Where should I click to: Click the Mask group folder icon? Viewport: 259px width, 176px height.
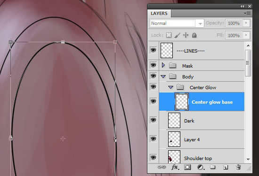[x=173, y=66]
